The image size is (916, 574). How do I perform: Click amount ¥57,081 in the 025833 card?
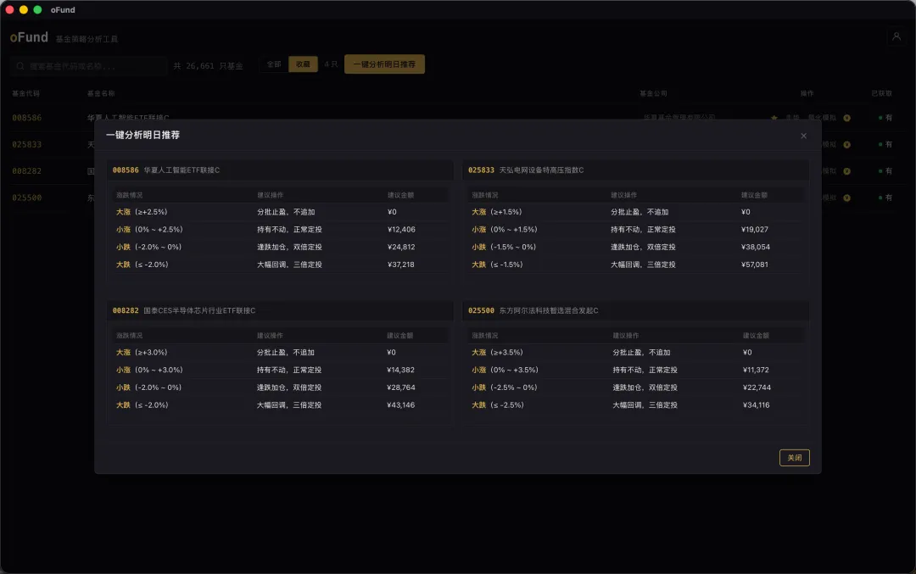point(755,265)
